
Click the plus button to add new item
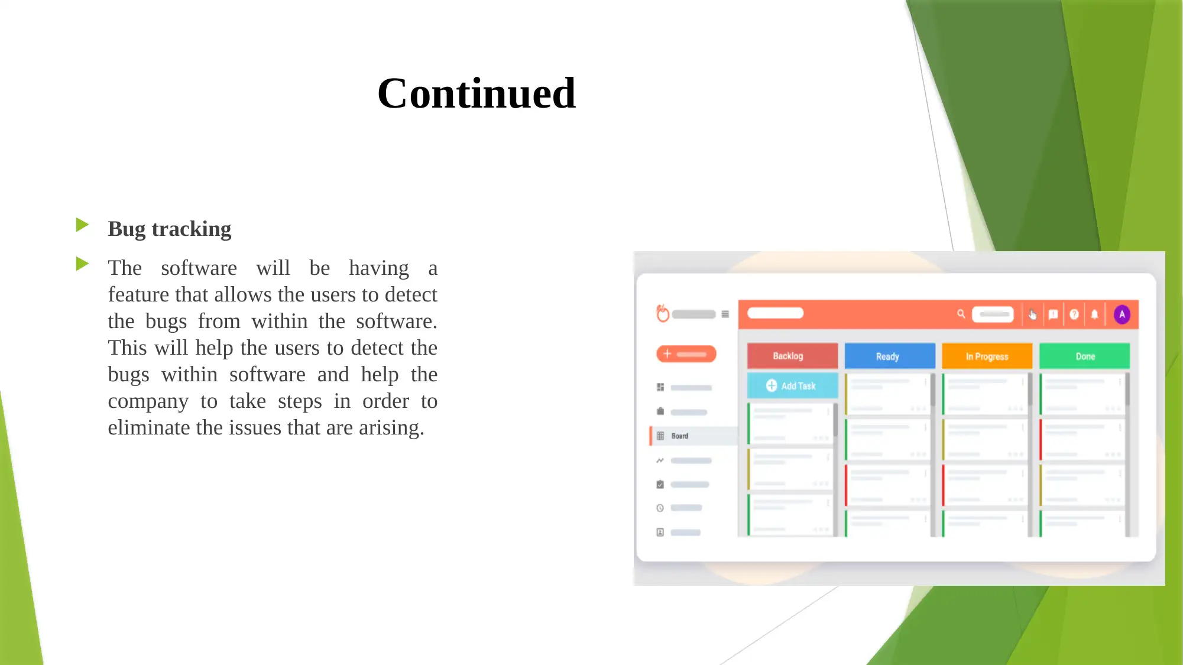tap(686, 354)
